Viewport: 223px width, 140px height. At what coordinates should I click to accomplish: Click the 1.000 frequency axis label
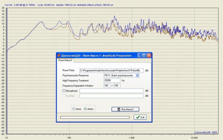[132, 138]
